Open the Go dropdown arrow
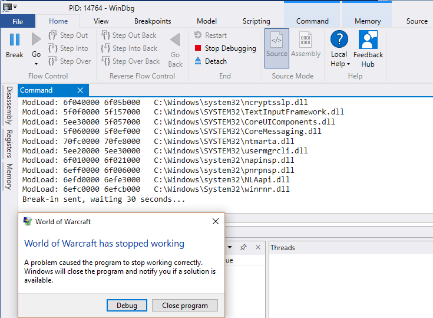 [x=36, y=64]
